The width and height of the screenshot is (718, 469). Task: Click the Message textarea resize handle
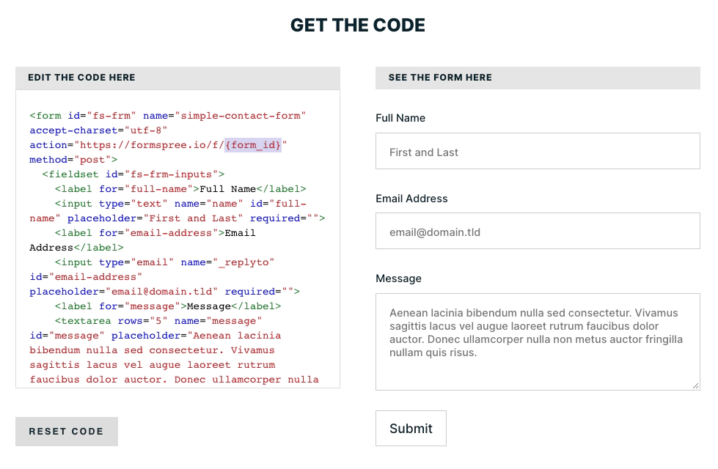click(x=695, y=385)
